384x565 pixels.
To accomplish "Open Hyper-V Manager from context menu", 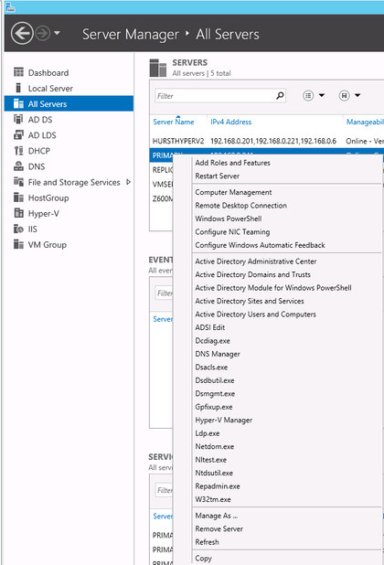I will 224,421.
